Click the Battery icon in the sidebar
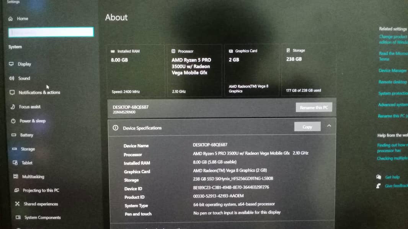 (14, 135)
